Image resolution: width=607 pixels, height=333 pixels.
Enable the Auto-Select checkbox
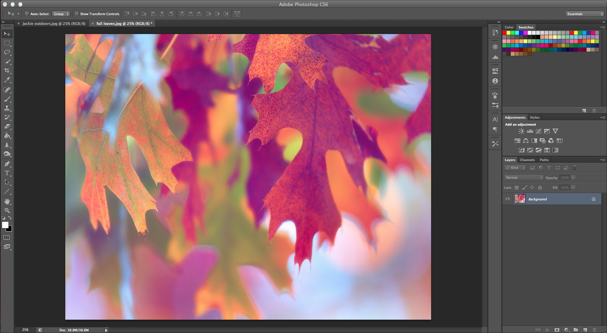(26, 14)
